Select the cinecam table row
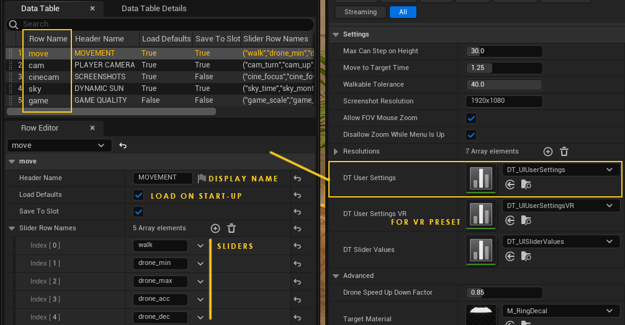Image resolution: width=625 pixels, height=325 pixels. [x=160, y=77]
